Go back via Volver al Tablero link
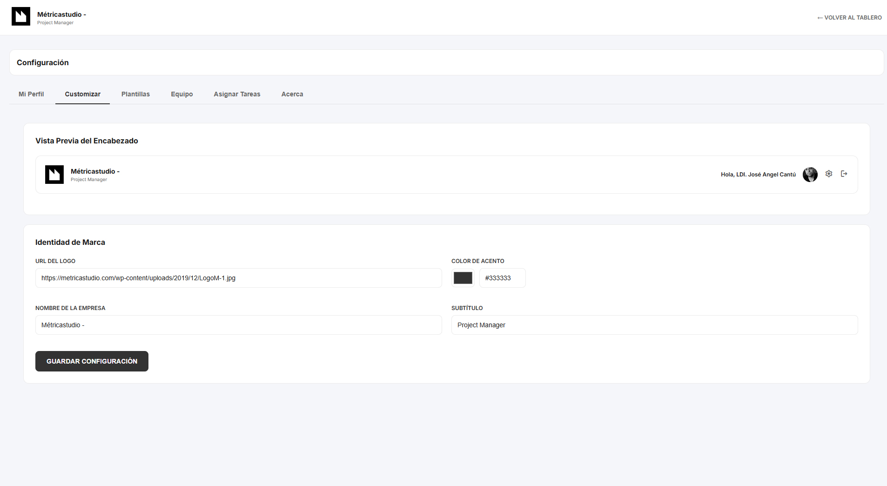 (849, 18)
